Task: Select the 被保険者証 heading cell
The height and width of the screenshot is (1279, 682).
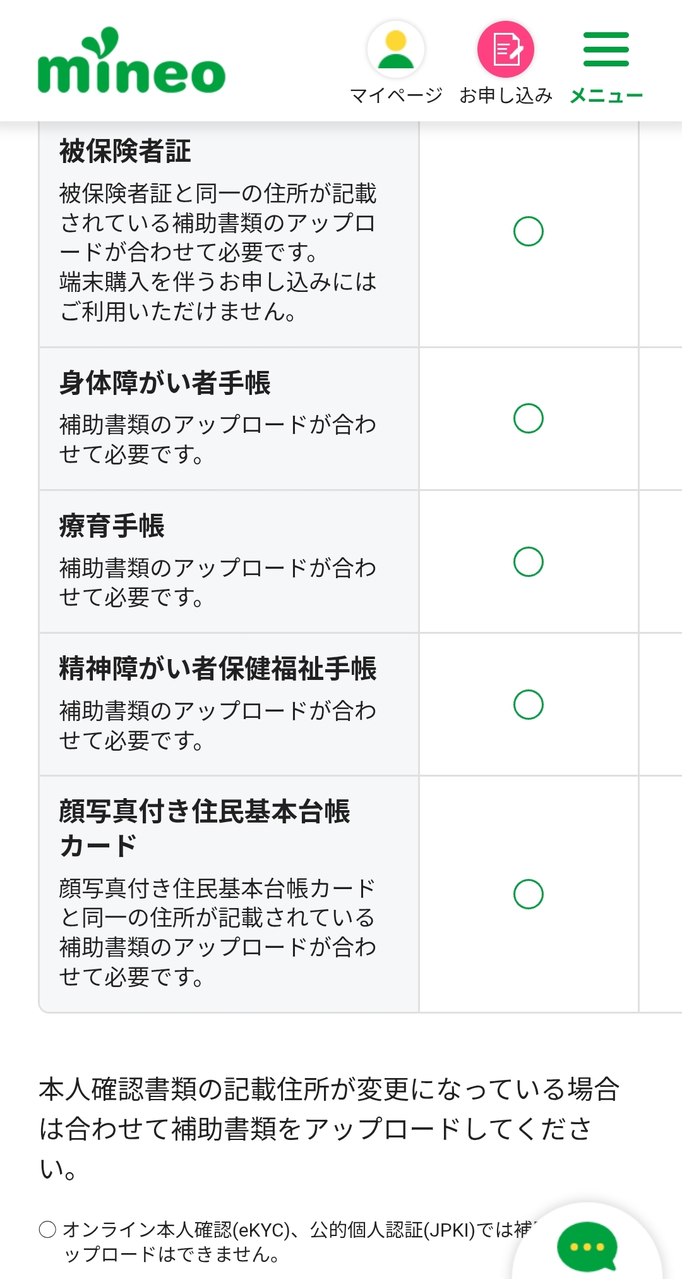Action: point(125,152)
